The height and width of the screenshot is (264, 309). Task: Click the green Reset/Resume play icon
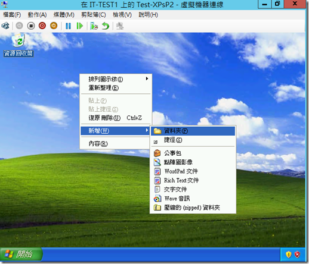click(x=80, y=26)
